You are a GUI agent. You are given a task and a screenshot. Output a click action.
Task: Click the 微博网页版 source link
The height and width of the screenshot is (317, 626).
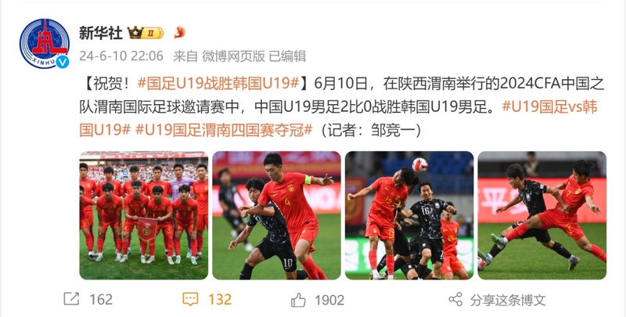(233, 56)
